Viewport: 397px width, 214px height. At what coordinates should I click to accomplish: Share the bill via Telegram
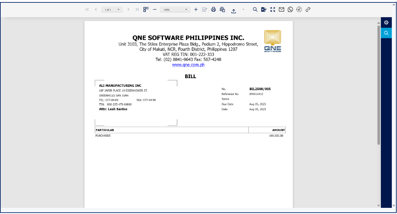click(299, 9)
